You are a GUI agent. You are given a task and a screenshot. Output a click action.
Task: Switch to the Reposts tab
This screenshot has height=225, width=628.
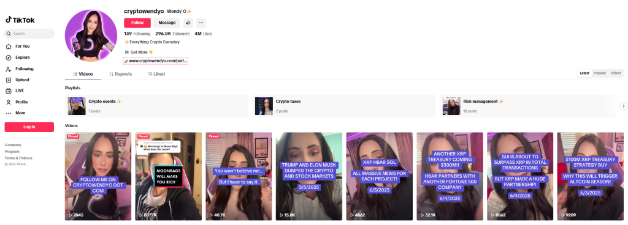coord(121,74)
